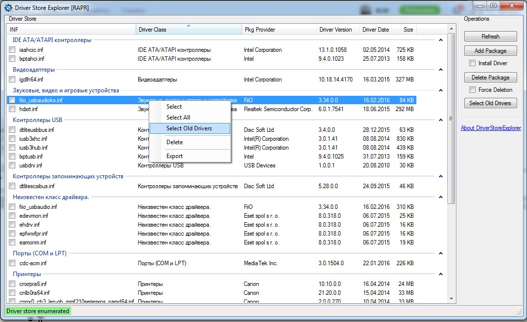Click the Driver Store Explorer title bar icon
Screen dimensions: 527x322
[8, 8]
